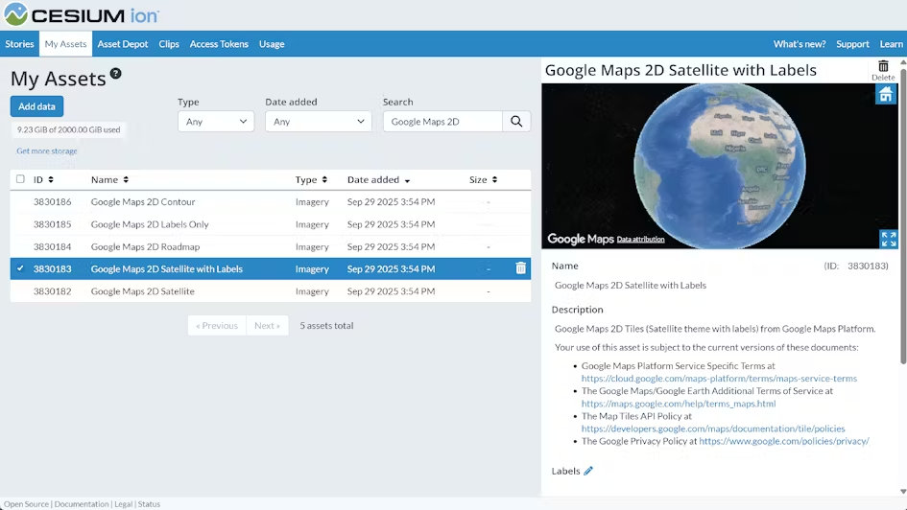Click the Add data button
Viewport: 907px width, 510px height.
[37, 106]
